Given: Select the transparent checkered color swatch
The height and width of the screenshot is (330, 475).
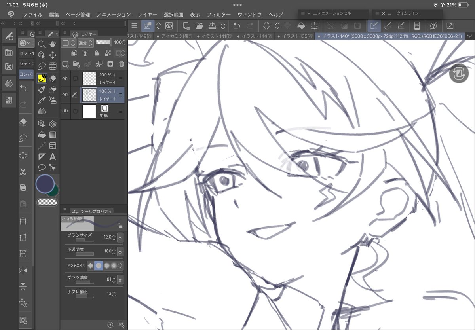Looking at the screenshot, I should (47, 202).
